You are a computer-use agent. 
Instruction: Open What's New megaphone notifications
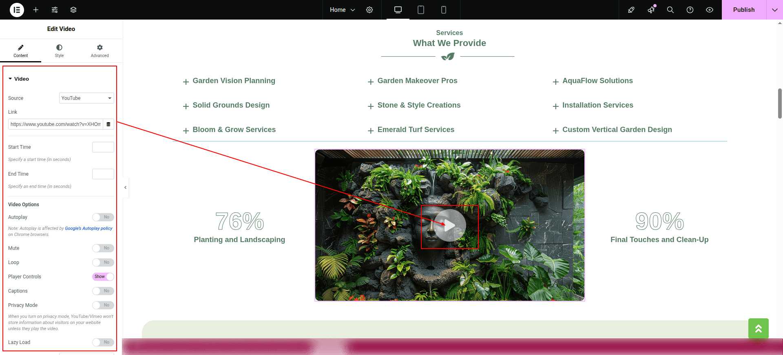pos(651,10)
